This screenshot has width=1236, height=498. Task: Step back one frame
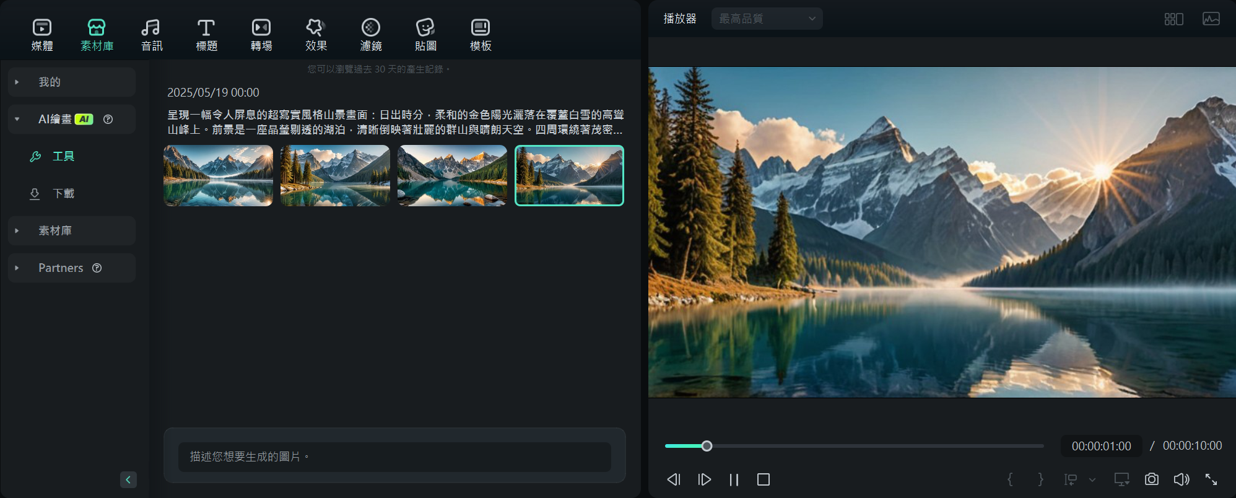674,479
